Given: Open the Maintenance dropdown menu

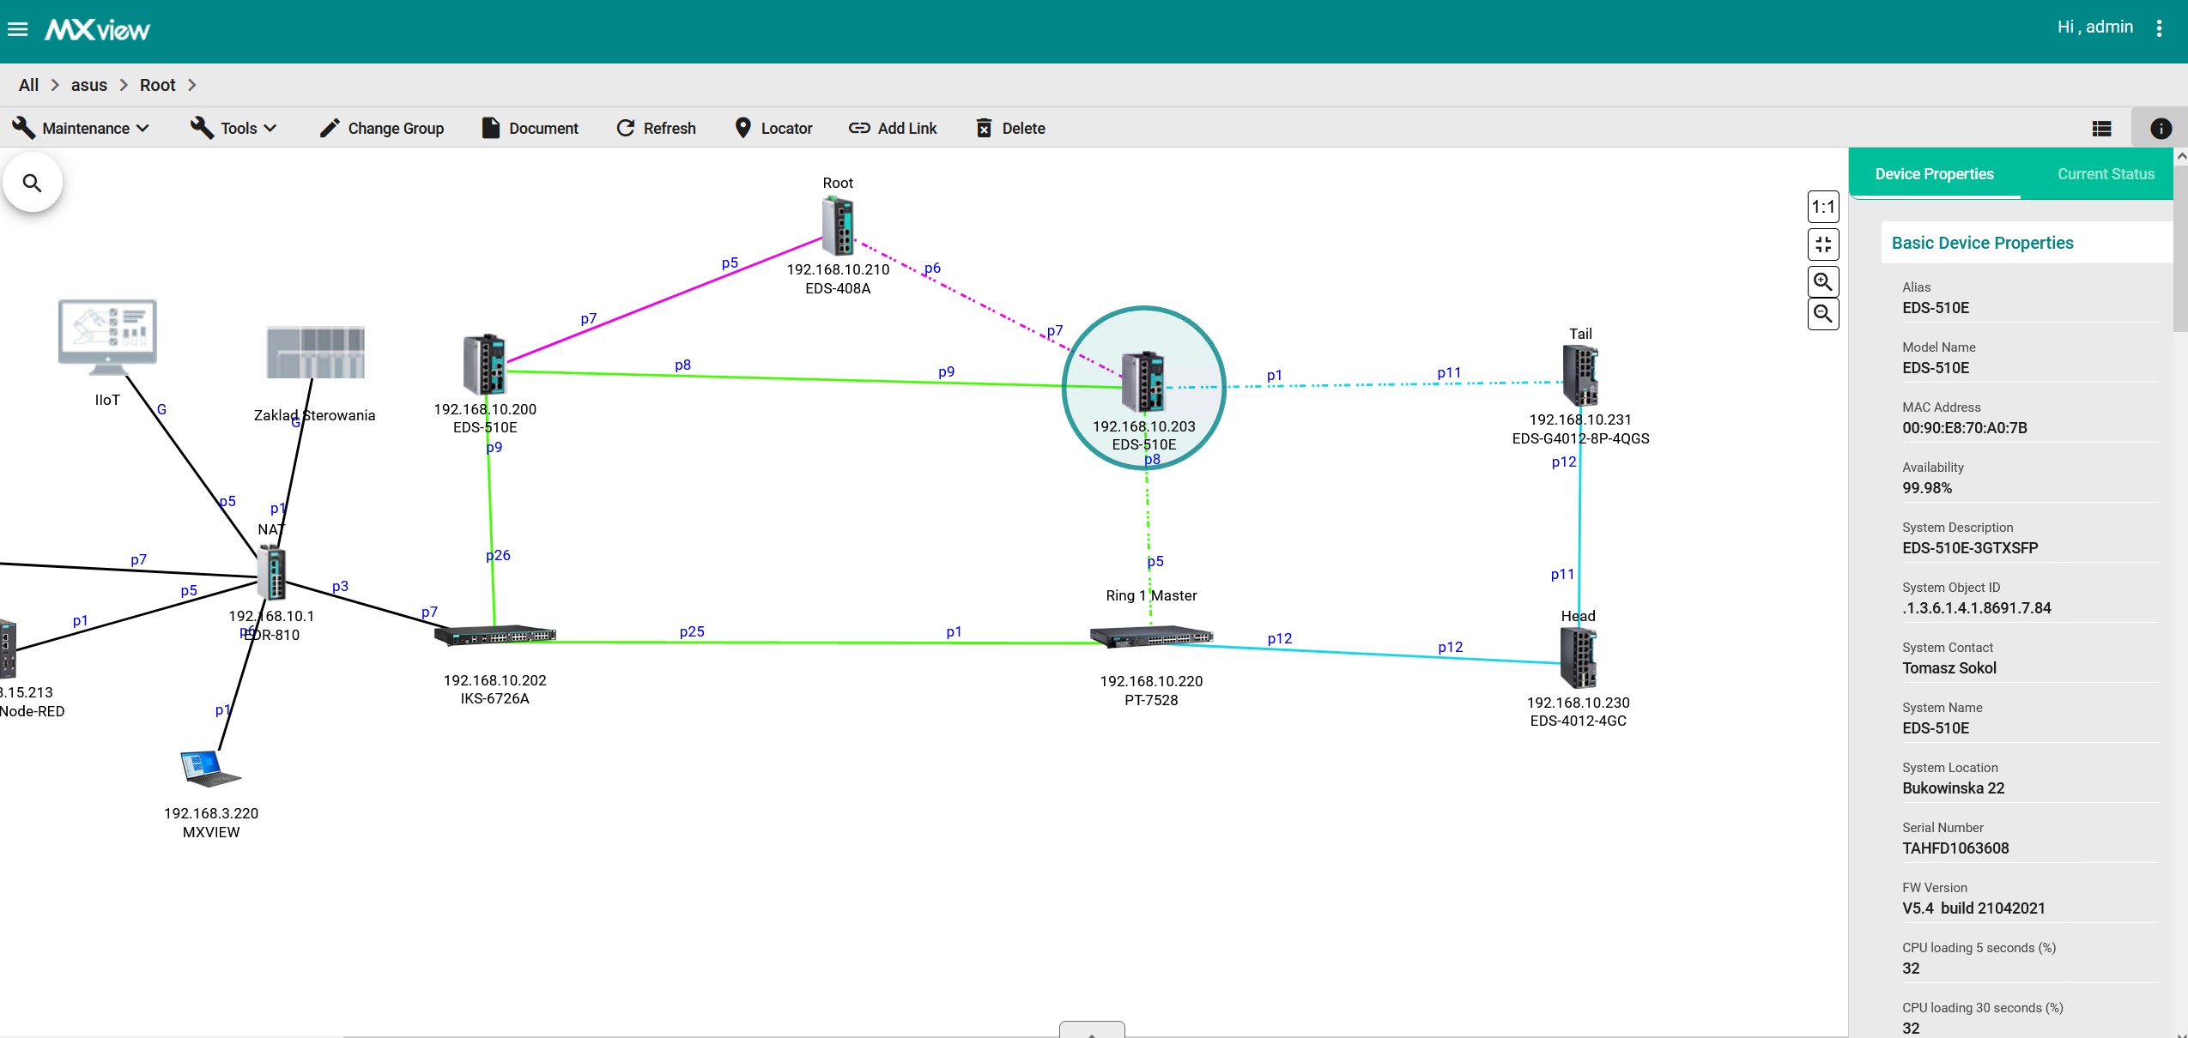Looking at the screenshot, I should point(81,129).
